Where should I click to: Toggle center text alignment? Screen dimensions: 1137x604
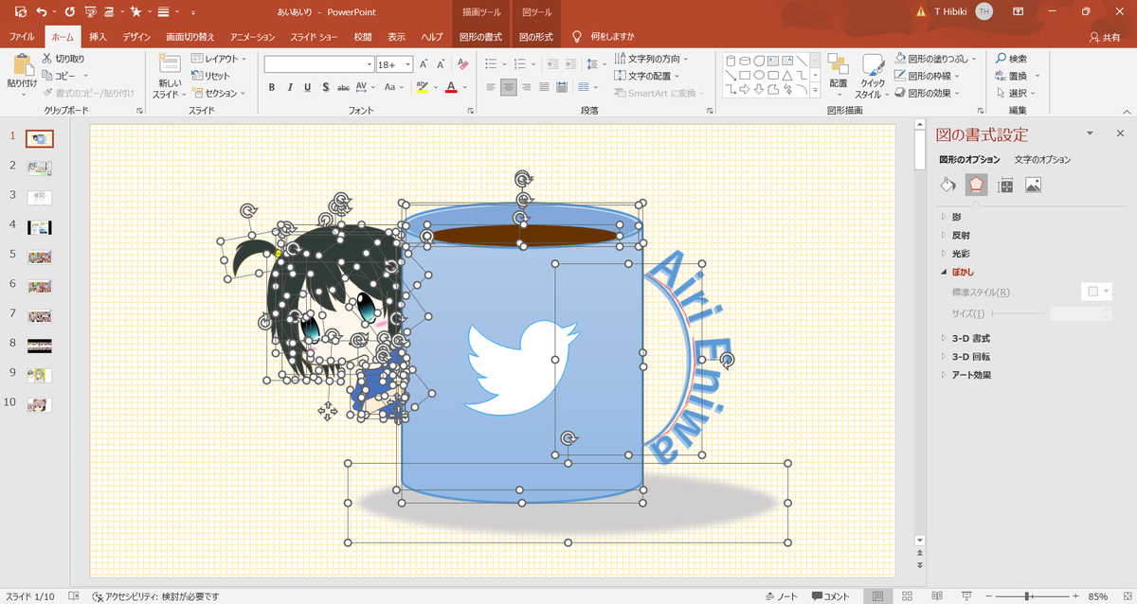click(509, 86)
